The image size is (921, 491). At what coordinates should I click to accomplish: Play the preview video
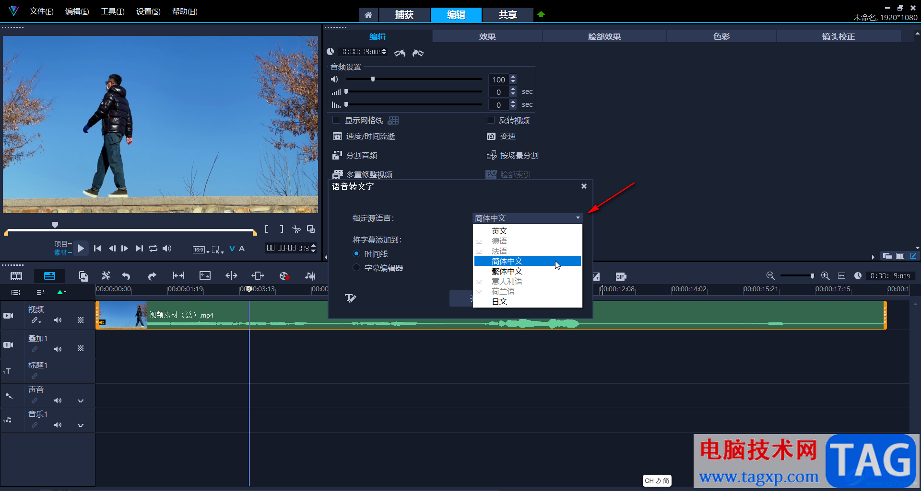[81, 248]
